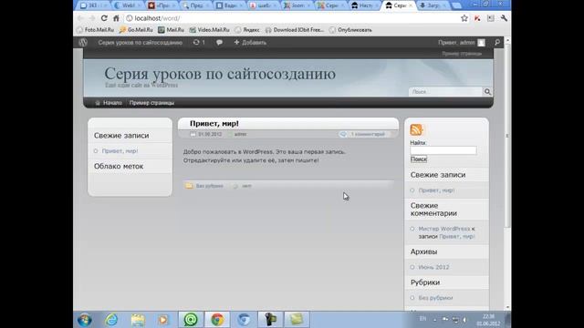Click the 1 комментарий link on the post

coord(367,134)
